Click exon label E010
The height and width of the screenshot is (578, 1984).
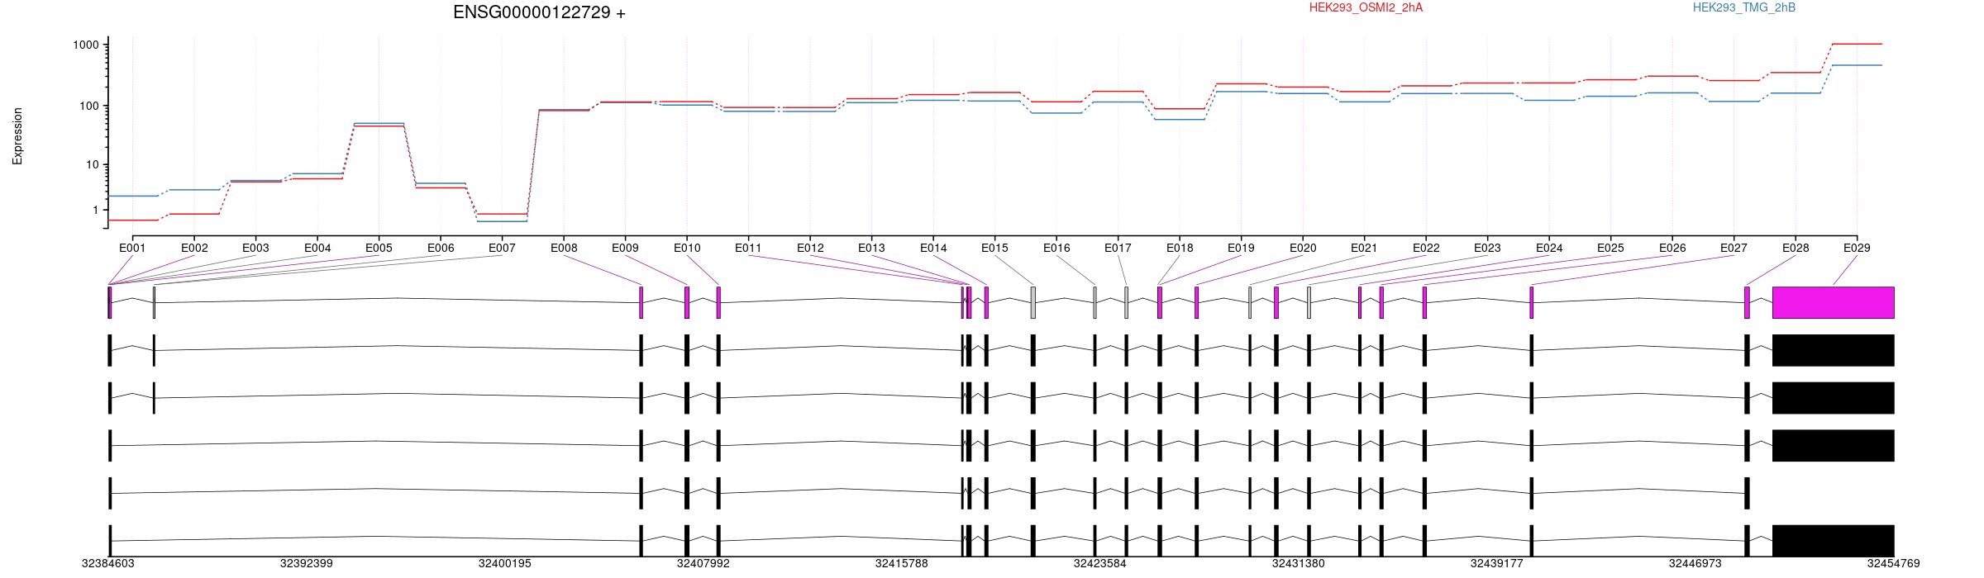(687, 248)
